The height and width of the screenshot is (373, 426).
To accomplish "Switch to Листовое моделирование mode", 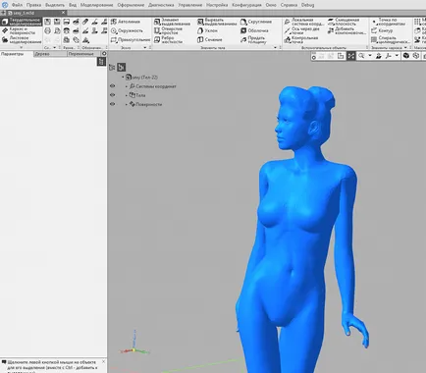I will click(22, 39).
